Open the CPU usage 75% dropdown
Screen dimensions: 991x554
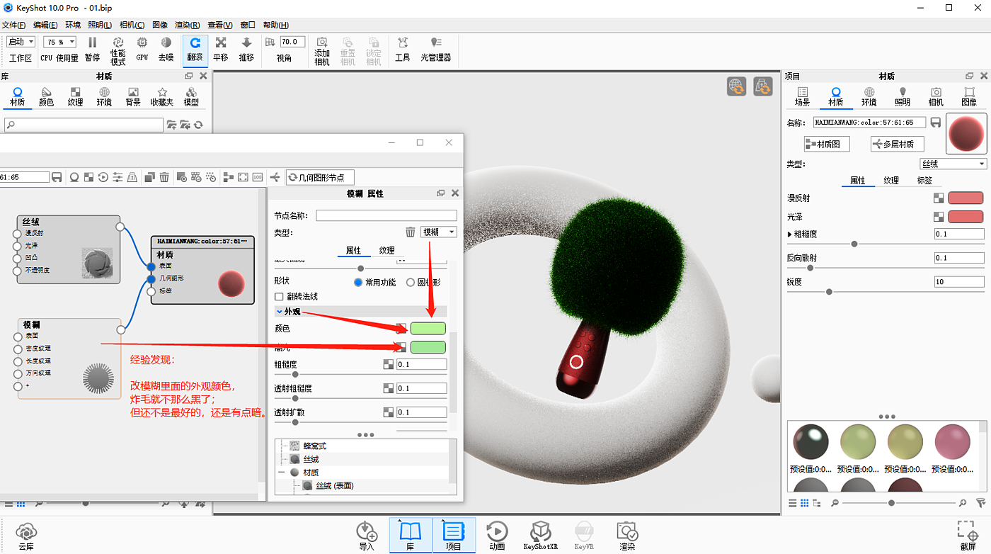click(x=59, y=42)
